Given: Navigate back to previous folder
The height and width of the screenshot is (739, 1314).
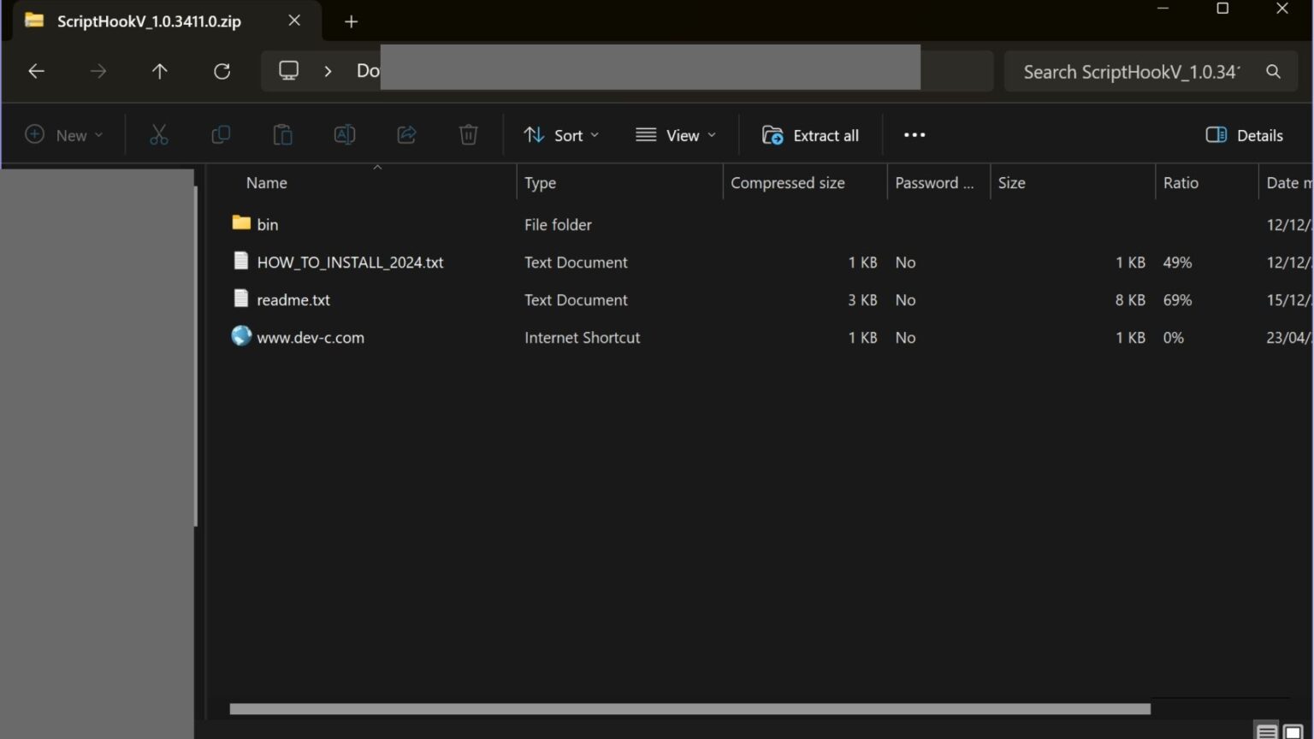Looking at the screenshot, I should pos(36,72).
